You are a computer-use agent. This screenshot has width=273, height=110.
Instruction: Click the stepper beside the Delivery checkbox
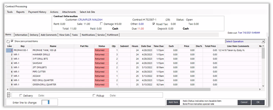pyautogui.click(x=8, y=95)
